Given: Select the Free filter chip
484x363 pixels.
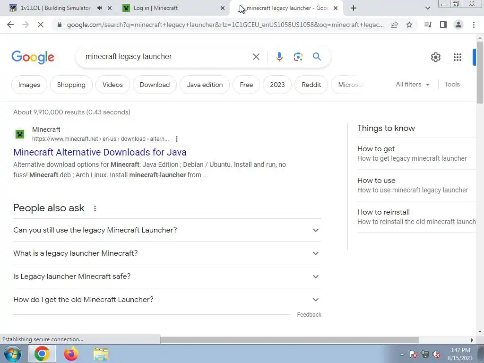Looking at the screenshot, I should pos(246,85).
